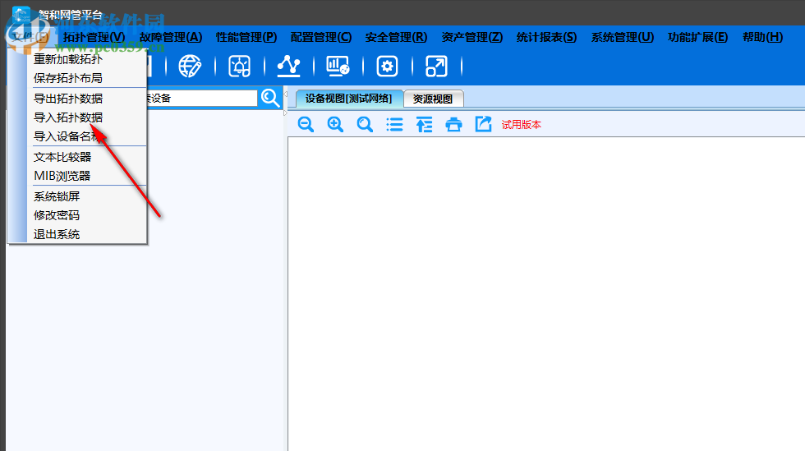
Task: Click the list layout icon
Action: (394, 124)
